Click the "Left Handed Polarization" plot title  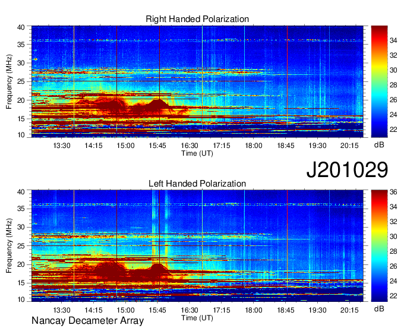pos(197,184)
